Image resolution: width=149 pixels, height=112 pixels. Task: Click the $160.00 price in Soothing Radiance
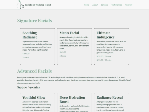[x=26, y=54]
